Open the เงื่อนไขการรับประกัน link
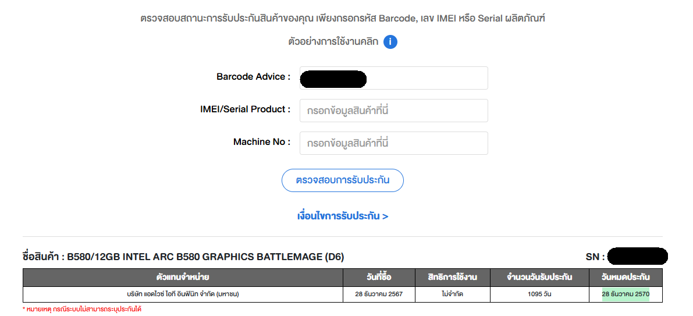This screenshot has height=316, width=693. point(343,216)
